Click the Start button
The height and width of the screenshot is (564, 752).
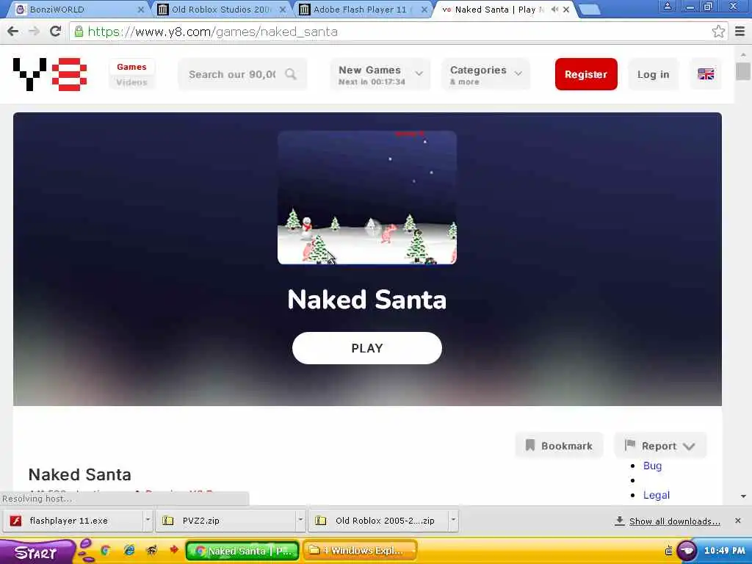coord(36,552)
